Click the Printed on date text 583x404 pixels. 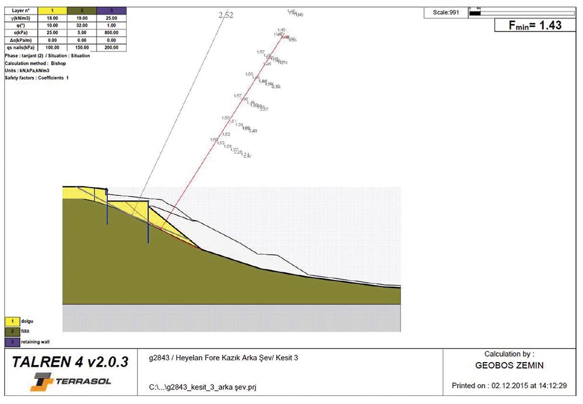[509, 386]
